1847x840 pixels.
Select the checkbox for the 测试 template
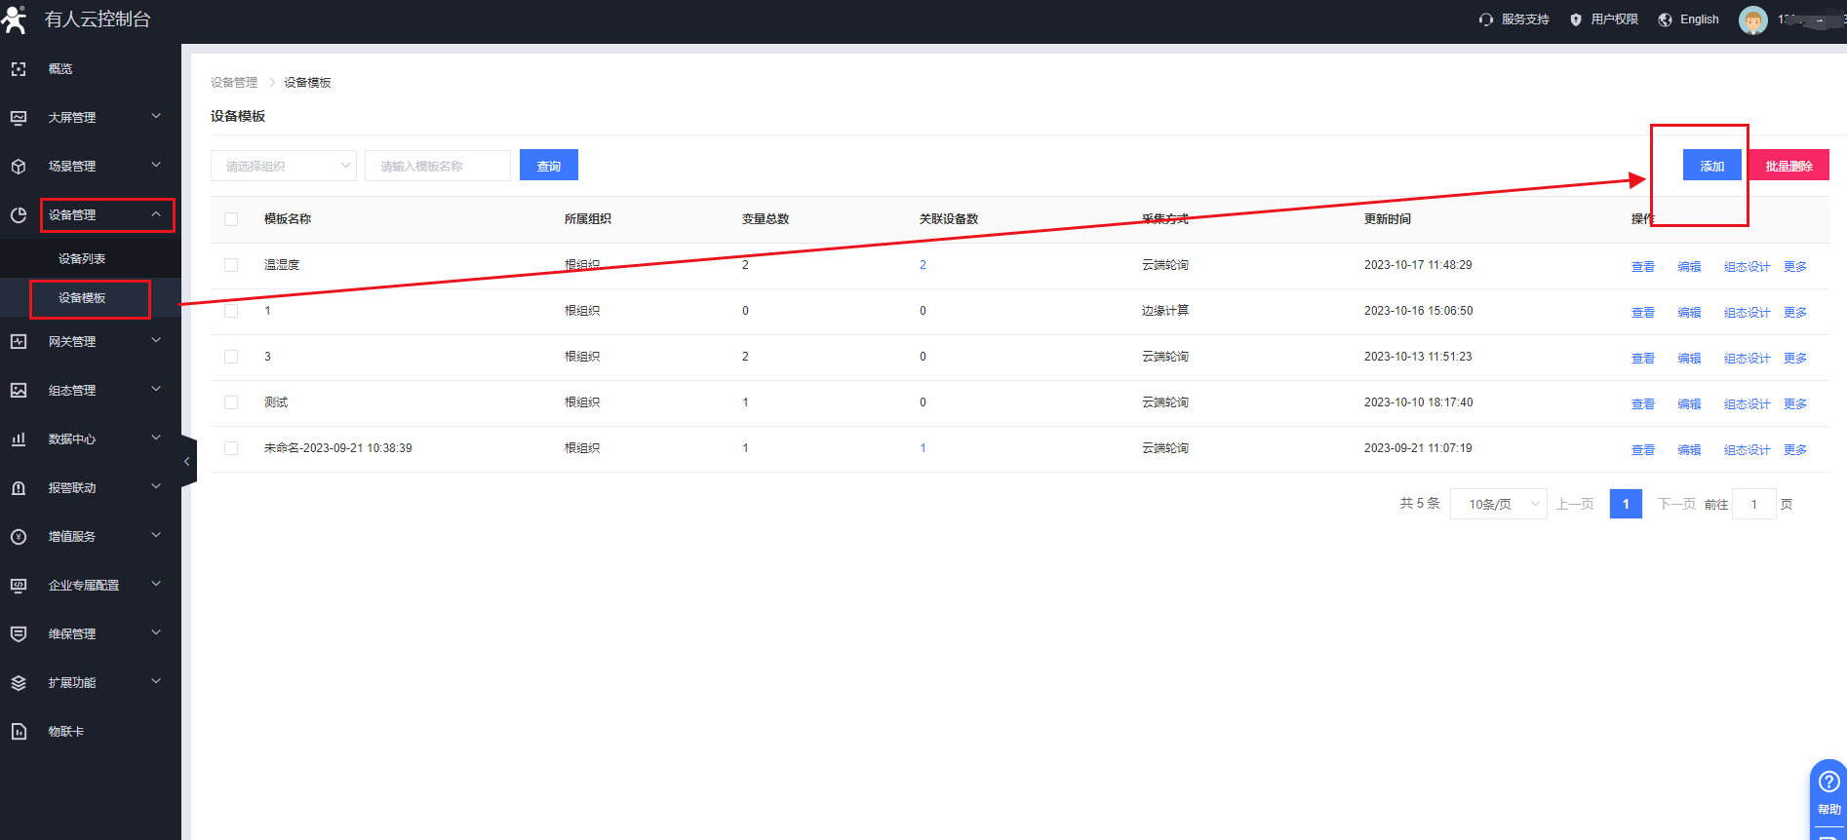click(x=231, y=402)
